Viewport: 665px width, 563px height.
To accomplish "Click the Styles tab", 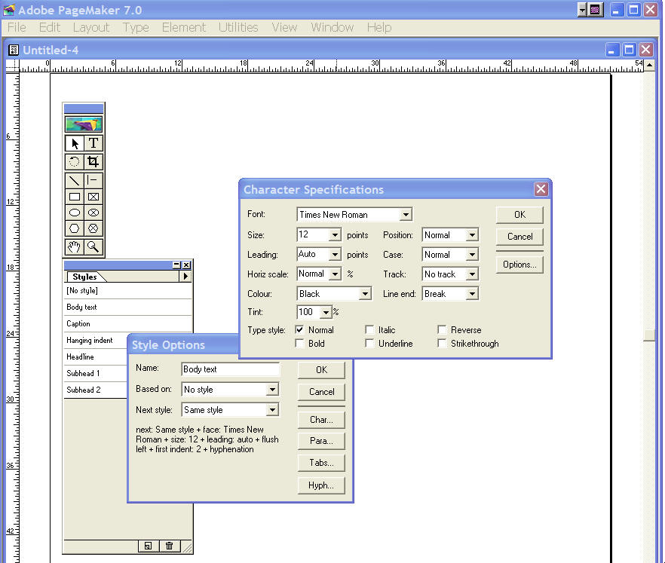I will 84,277.
